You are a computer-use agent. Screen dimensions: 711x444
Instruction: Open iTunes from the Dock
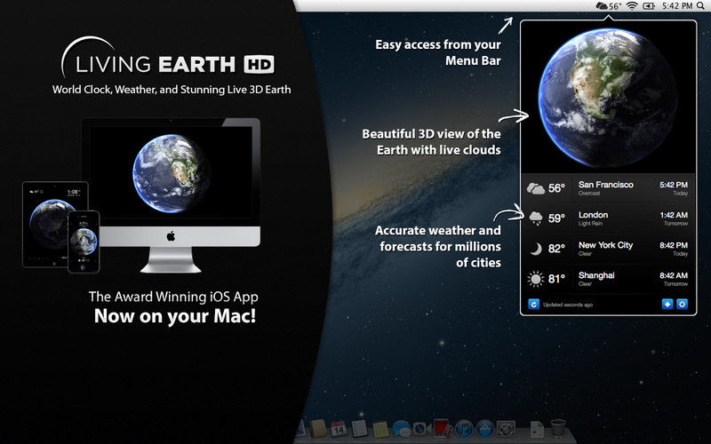[463, 428]
